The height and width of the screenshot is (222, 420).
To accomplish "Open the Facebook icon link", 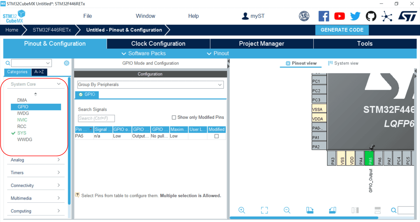I will pos(324,16).
